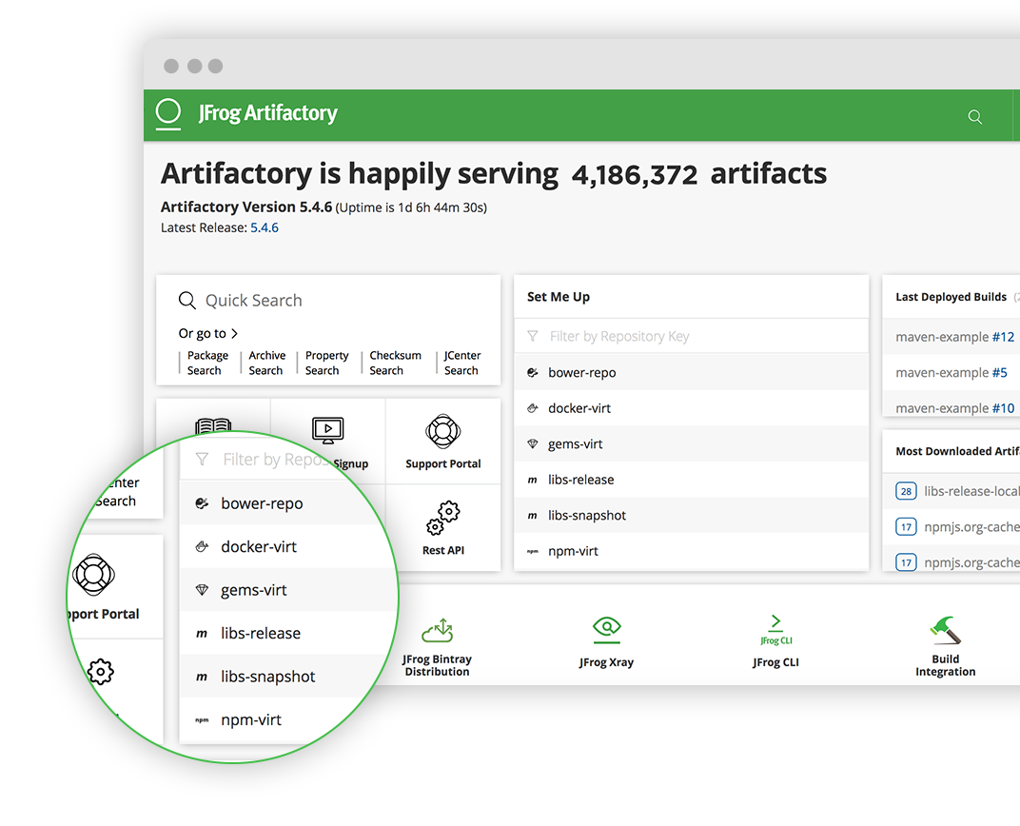1020x826 pixels.
Task: Open Package Search
Action: click(207, 363)
